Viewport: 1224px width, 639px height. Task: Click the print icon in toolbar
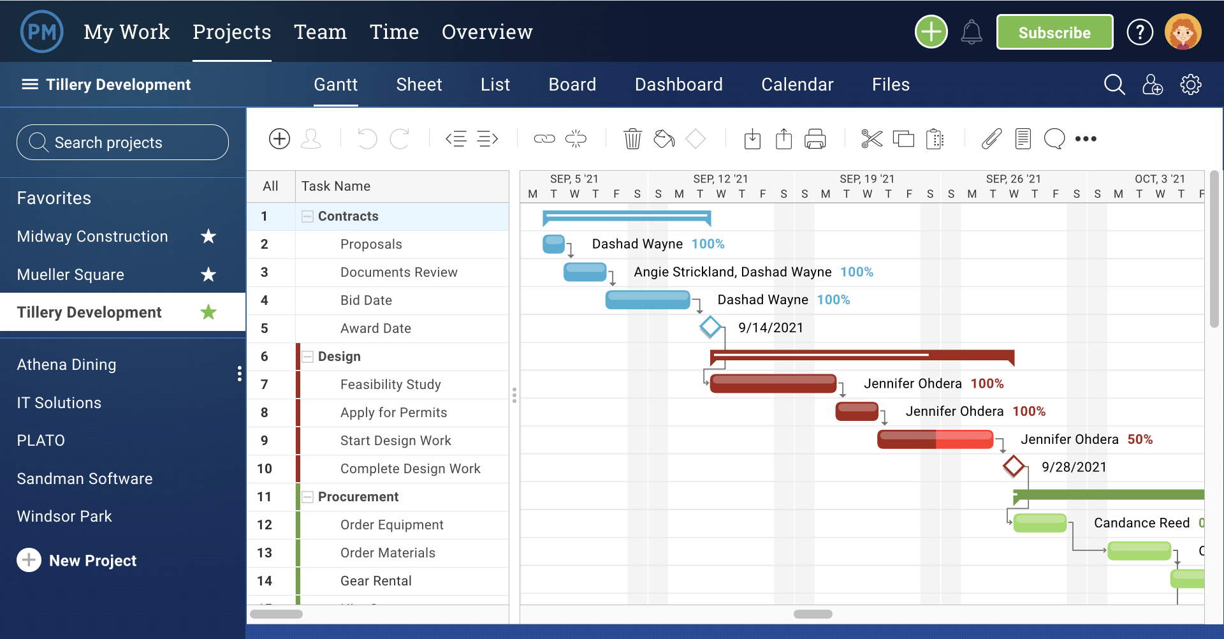(815, 138)
